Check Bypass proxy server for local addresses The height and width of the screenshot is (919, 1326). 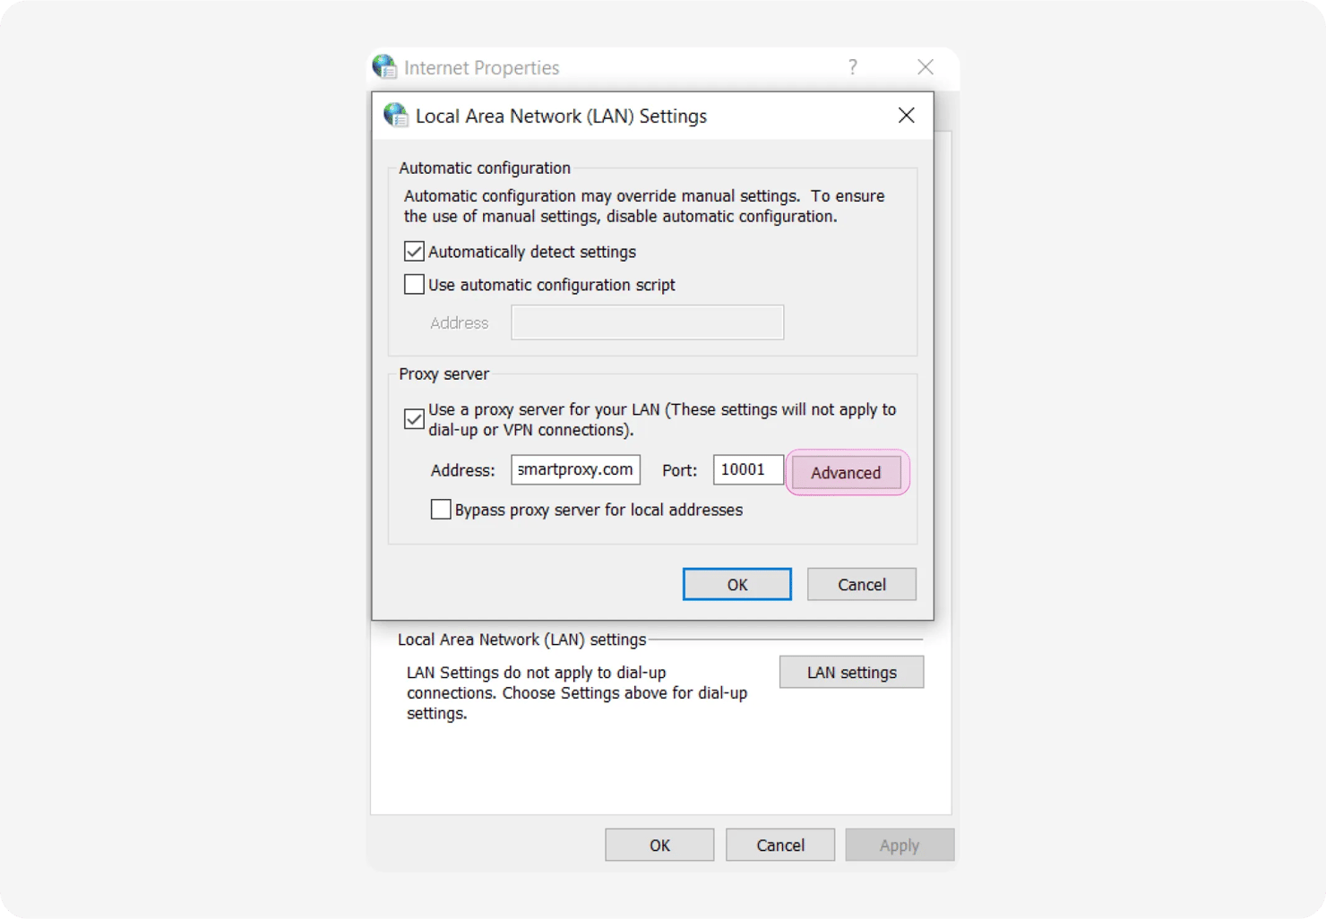pos(441,510)
